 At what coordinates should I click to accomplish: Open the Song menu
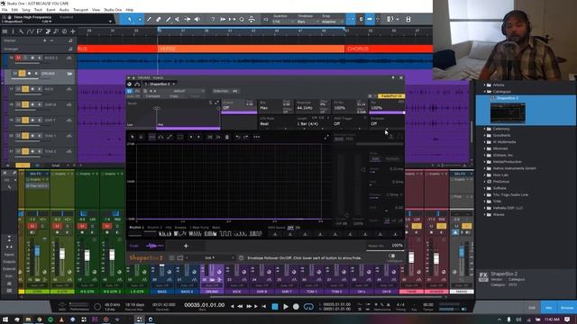(26, 10)
